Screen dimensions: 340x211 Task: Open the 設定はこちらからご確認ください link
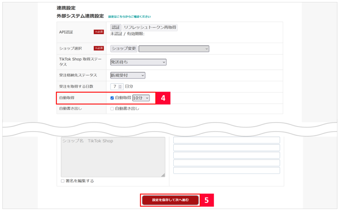click(x=129, y=17)
